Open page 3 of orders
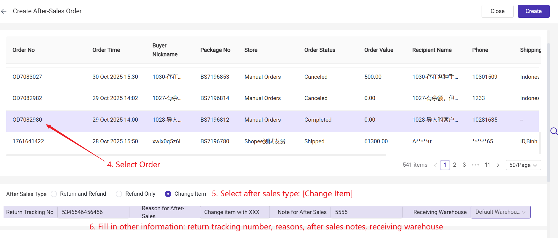The image size is (558, 238). point(464,165)
